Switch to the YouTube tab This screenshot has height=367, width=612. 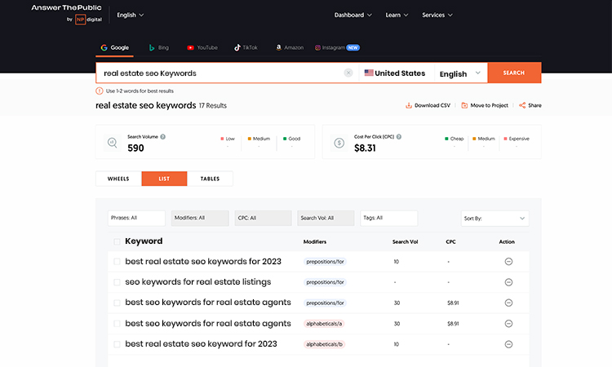(x=202, y=47)
